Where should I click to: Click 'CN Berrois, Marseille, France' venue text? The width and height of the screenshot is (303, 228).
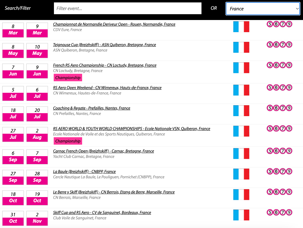click(77, 198)
